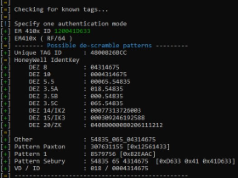This screenshot has height=178, width=238.
Task: Click 'Specify one authentication mode' warning text
Action: coord(71,24)
